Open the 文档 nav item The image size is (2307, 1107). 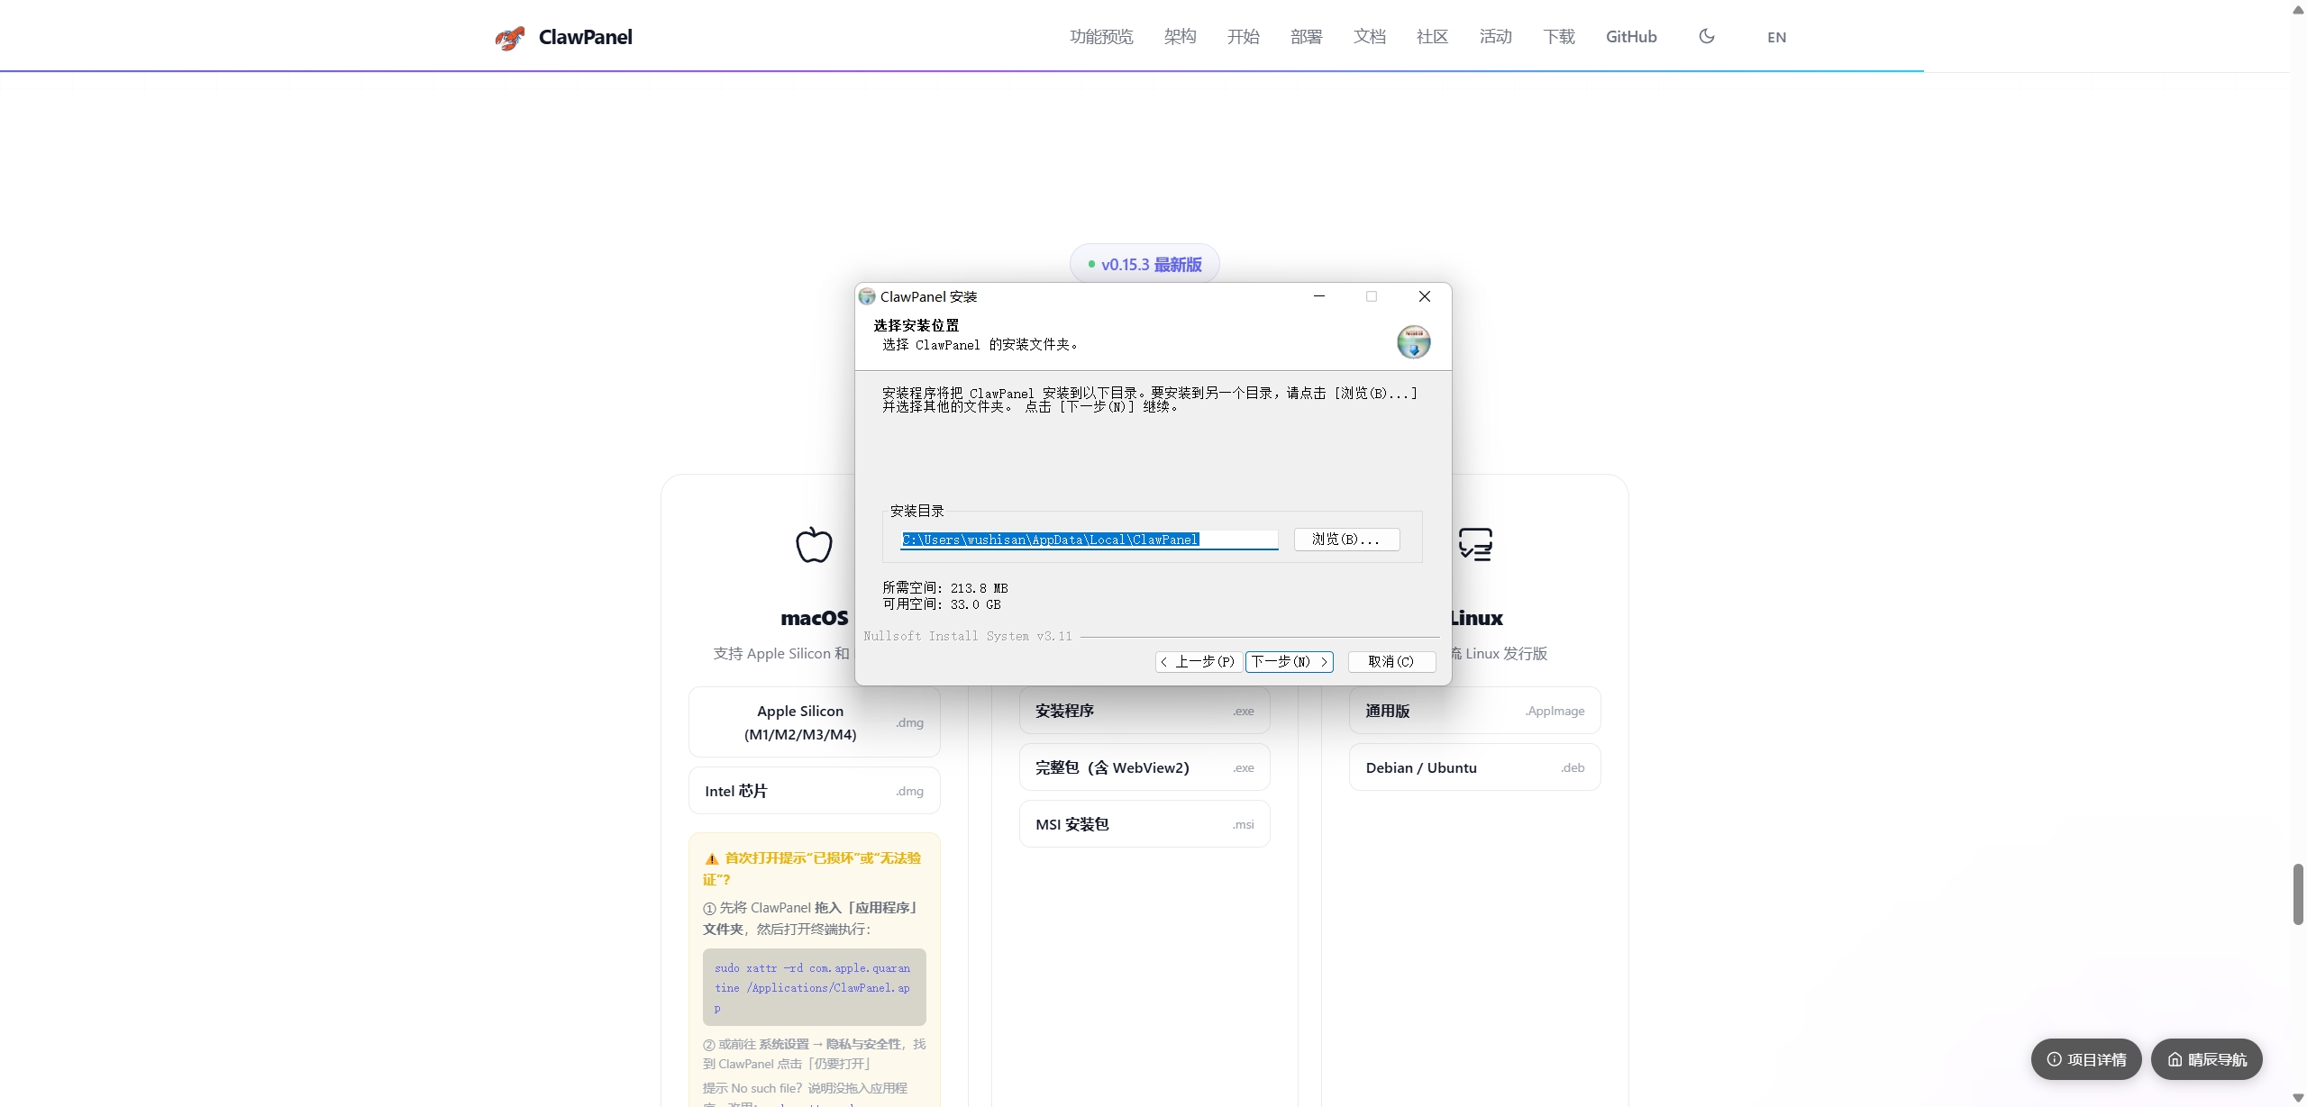tap(1369, 37)
